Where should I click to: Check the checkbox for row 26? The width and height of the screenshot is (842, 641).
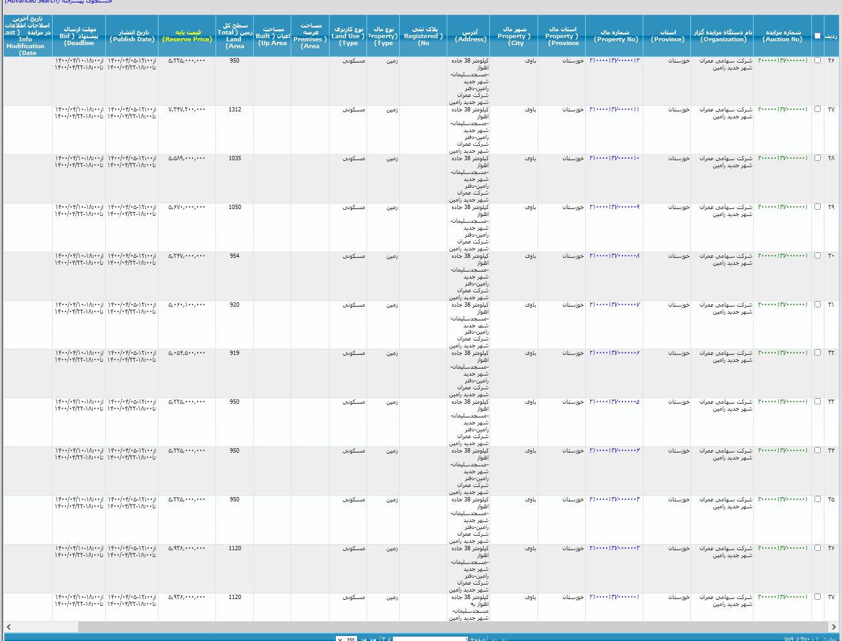pyautogui.click(x=817, y=61)
